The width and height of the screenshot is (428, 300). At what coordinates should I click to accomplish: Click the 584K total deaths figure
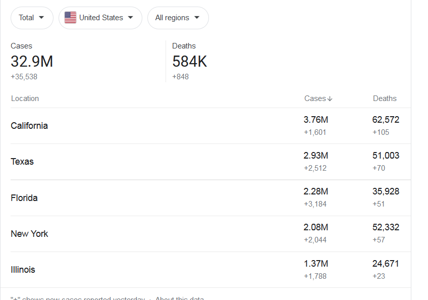coord(189,61)
